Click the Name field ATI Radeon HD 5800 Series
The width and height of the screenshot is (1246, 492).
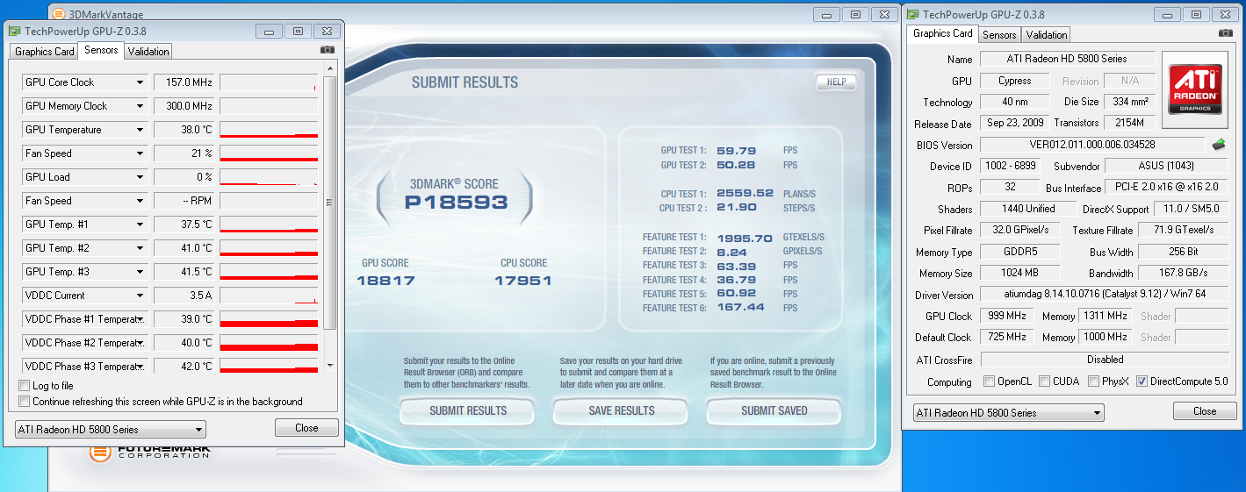1067,59
